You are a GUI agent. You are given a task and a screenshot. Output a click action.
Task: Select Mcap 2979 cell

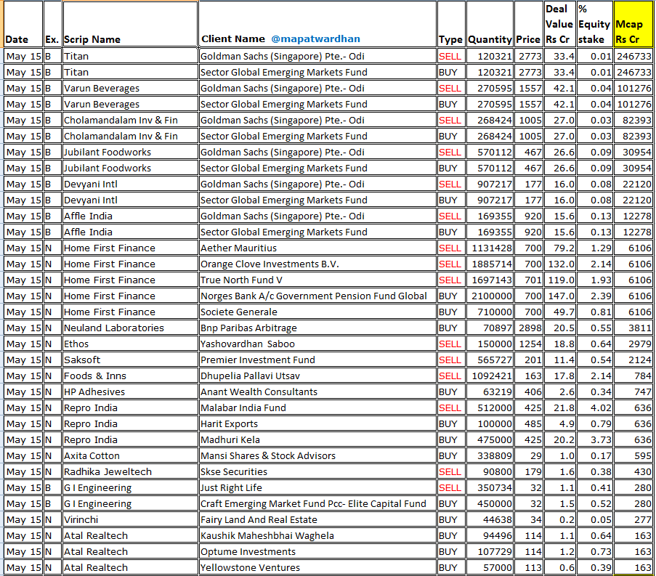633,344
